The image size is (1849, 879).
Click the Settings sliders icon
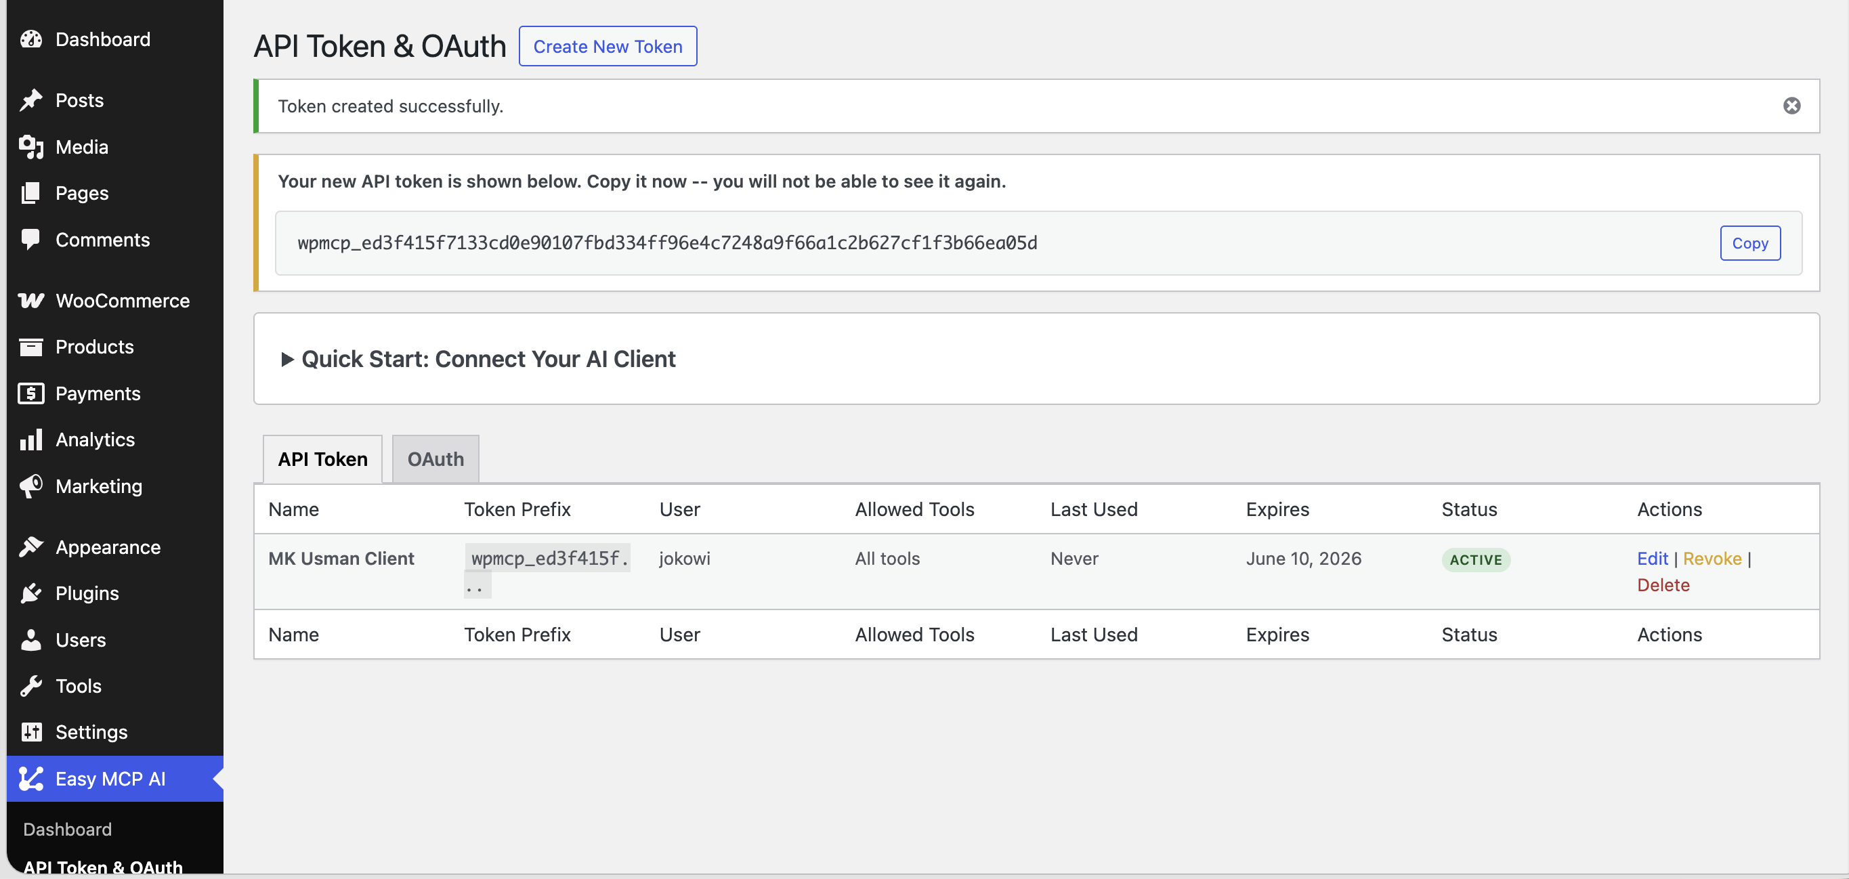31,733
